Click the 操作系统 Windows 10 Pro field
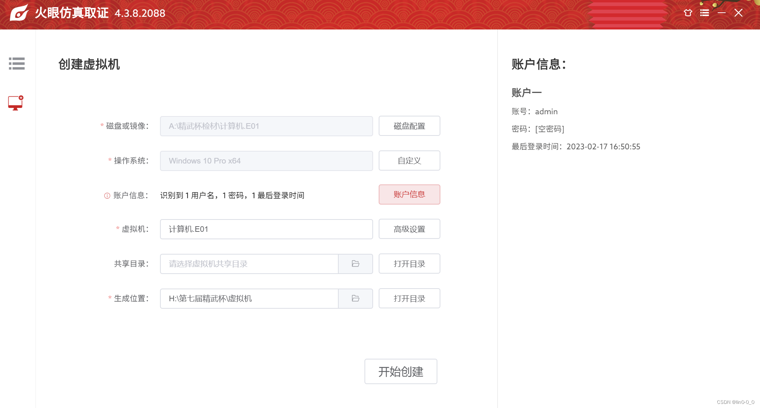760x408 pixels. point(267,161)
